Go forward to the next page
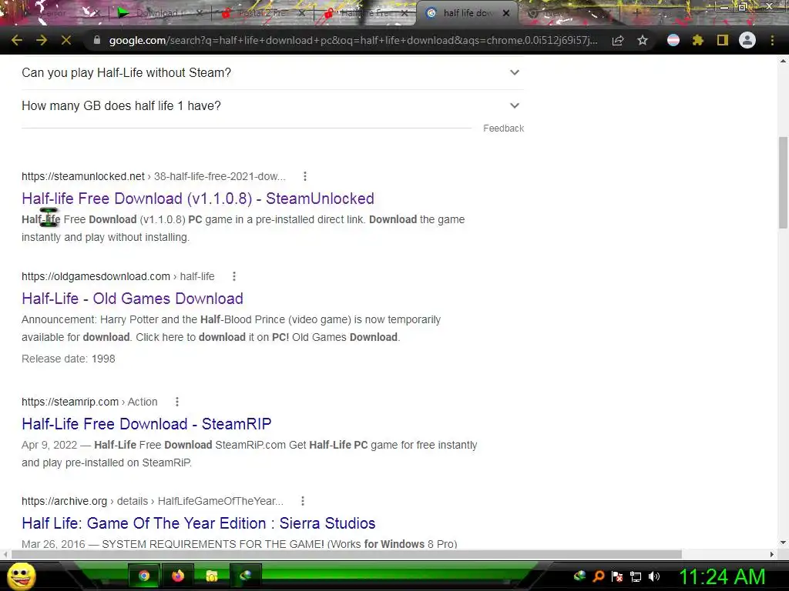Image resolution: width=789 pixels, height=591 pixels. [42, 40]
